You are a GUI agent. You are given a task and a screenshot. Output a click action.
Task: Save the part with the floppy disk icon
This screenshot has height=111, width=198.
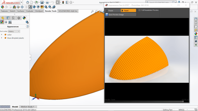click(x=42, y=2)
